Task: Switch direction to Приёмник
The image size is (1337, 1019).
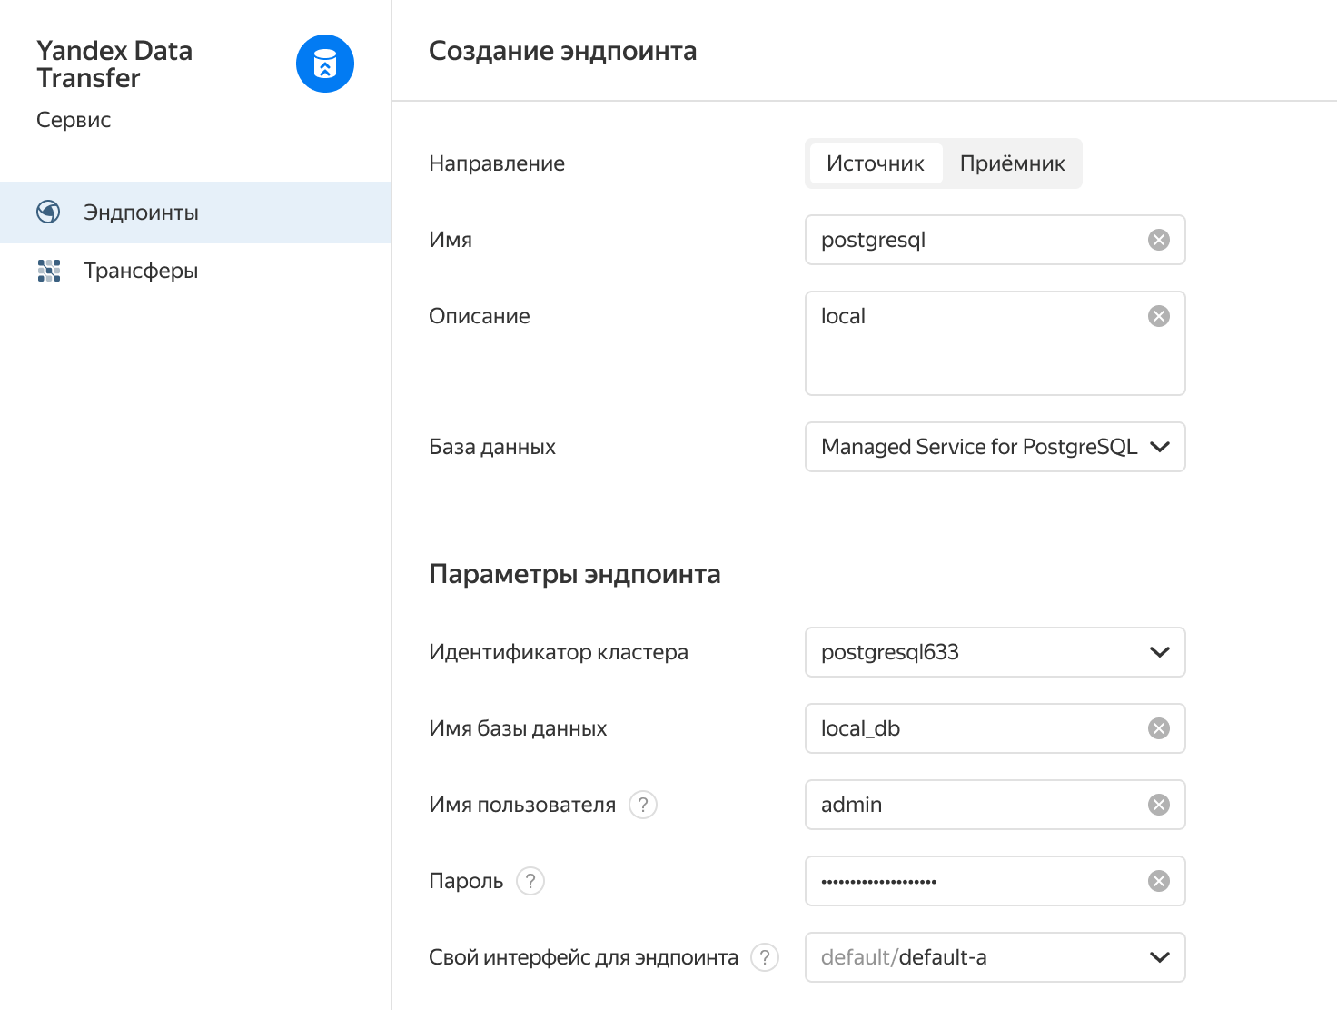Action: [x=1012, y=163]
